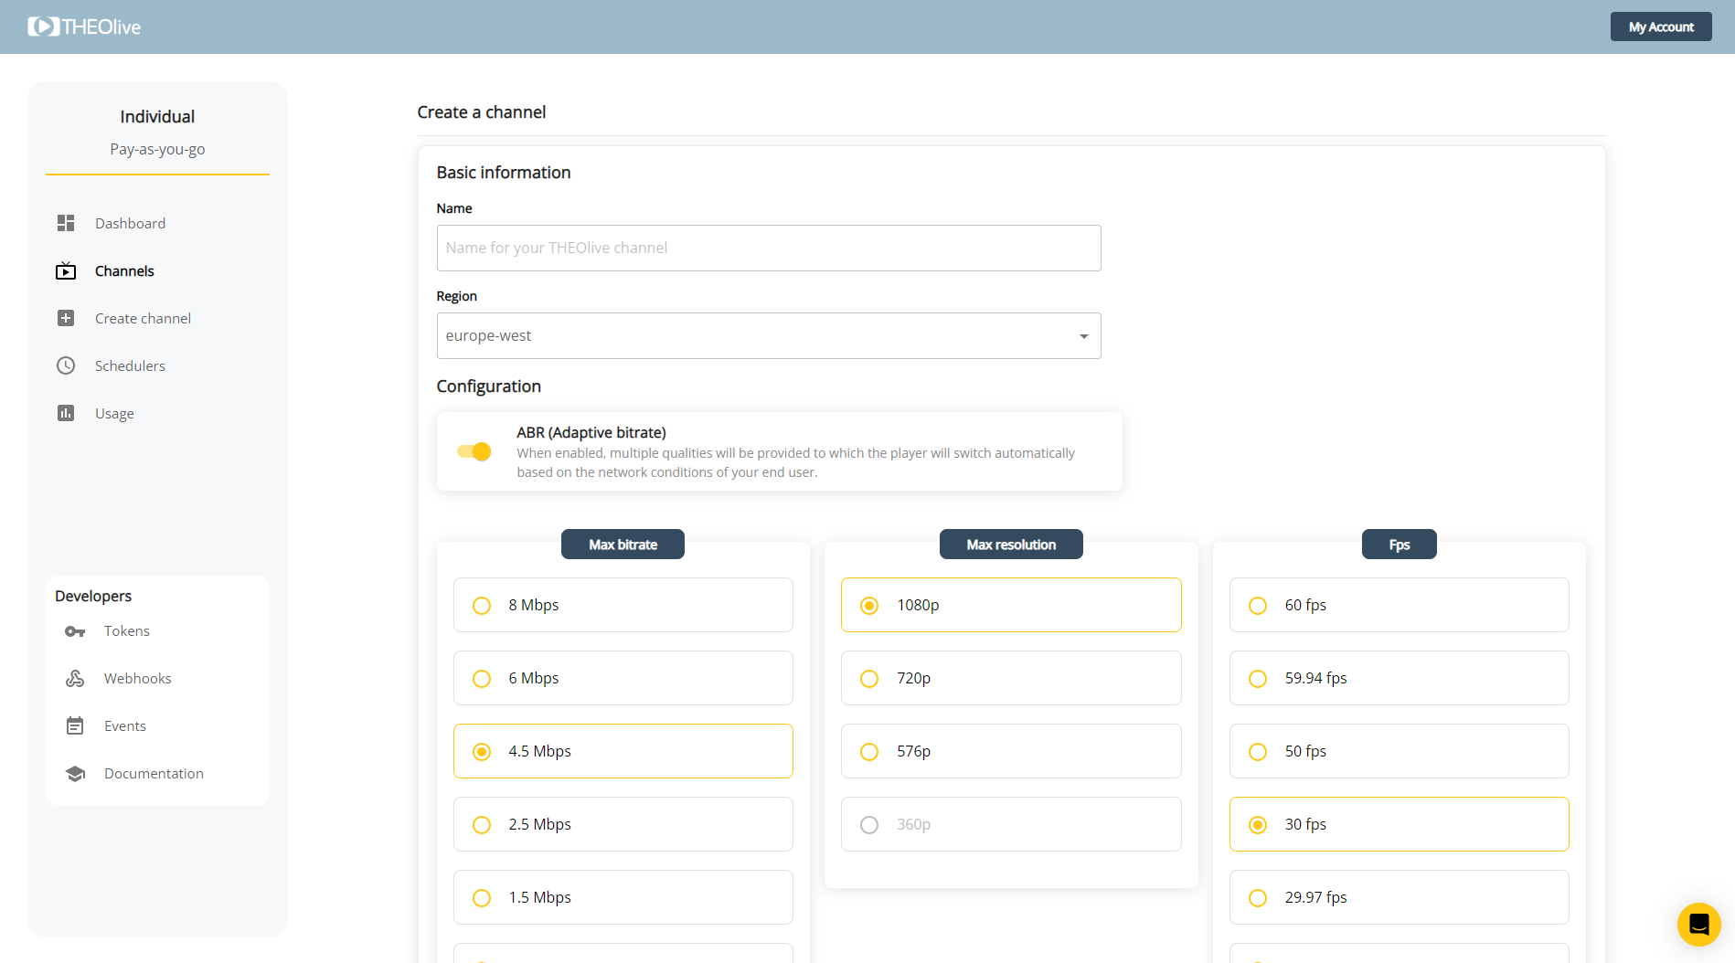Click the Create channel plus icon
The width and height of the screenshot is (1735, 963).
pos(66,318)
